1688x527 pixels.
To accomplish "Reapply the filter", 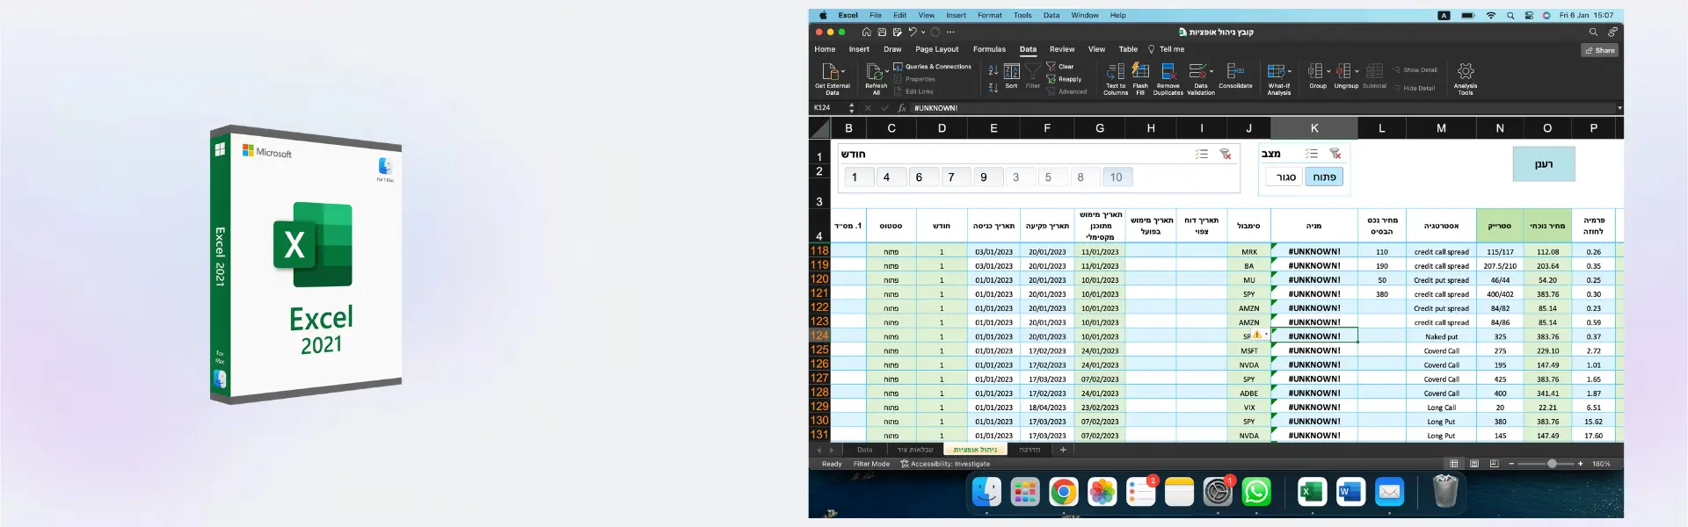I will click(1064, 79).
